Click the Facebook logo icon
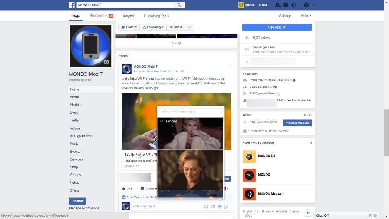 [72, 5]
